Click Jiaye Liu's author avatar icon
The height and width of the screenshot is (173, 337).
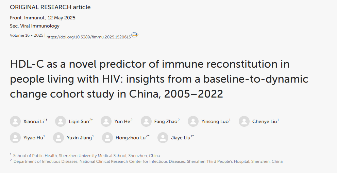163,138
